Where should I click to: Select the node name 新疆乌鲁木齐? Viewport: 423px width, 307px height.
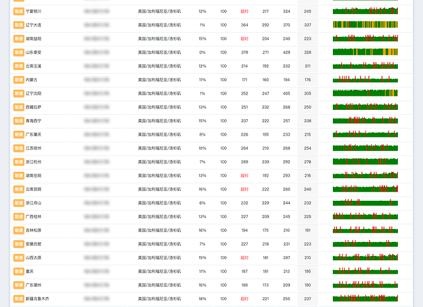pyautogui.click(x=37, y=299)
